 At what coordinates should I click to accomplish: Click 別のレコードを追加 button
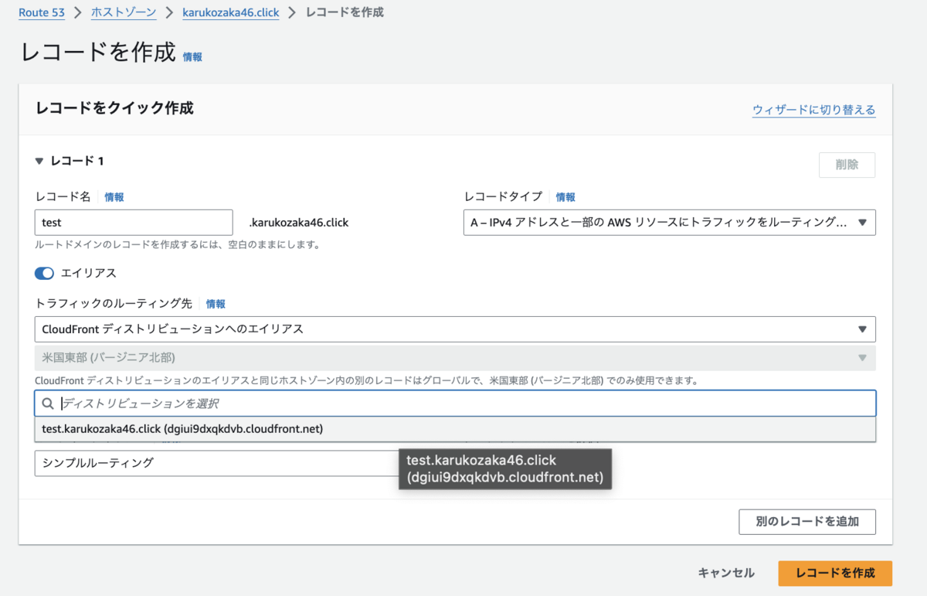coord(807,522)
